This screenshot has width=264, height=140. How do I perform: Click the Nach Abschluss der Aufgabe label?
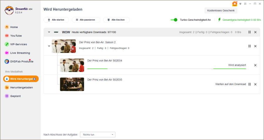pyautogui.click(x=61, y=135)
